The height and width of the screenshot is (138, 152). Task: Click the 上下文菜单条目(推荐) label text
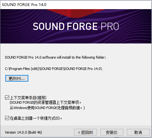[28, 98]
